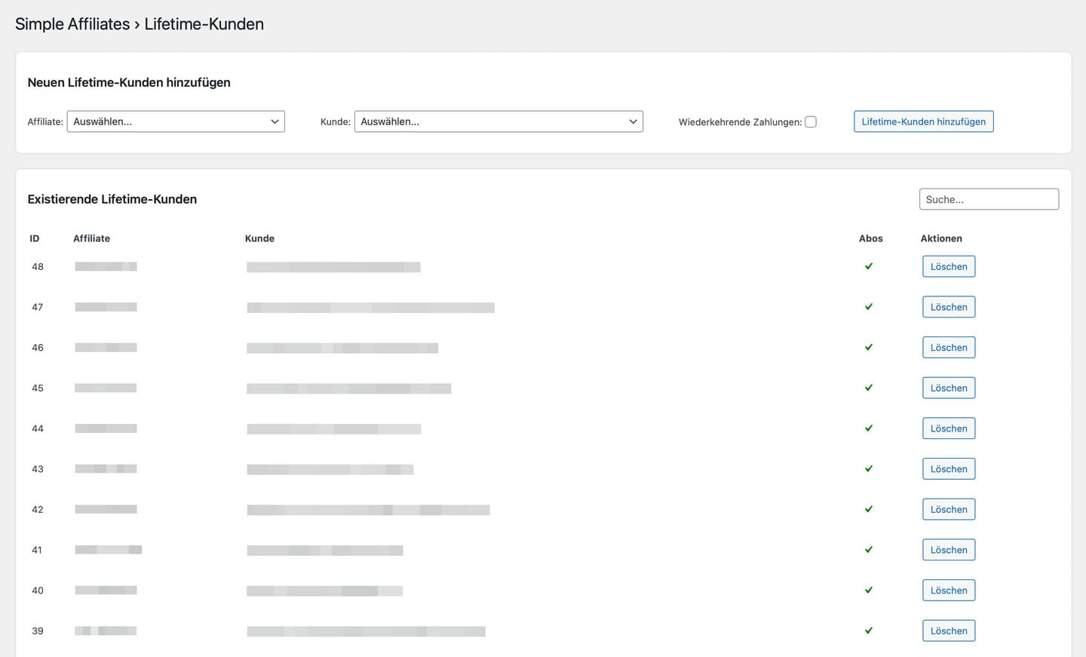Click the blurred customer name in row 47
This screenshot has width=1086, height=657.
pyautogui.click(x=370, y=308)
